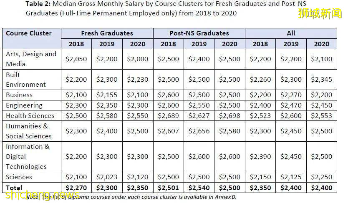Select "Information & Digital Technologies" row label

pos(28,156)
